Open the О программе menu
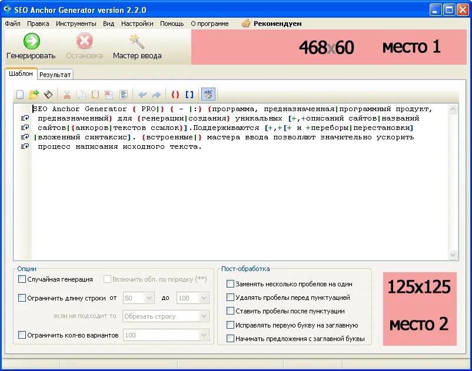Screen dimensions: 472x371 pyautogui.click(x=210, y=24)
